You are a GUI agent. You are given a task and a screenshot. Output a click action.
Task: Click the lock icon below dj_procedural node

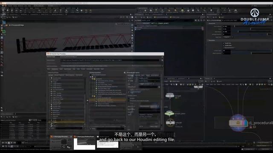251,127
